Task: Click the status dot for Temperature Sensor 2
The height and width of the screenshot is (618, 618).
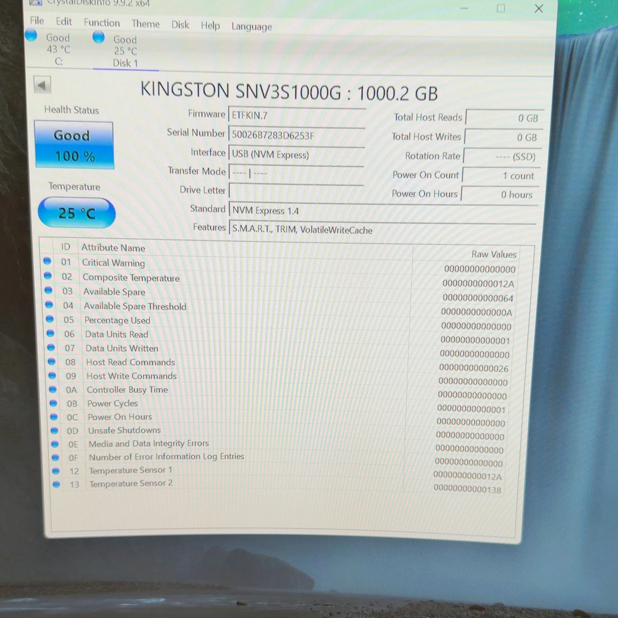Action: (x=57, y=484)
